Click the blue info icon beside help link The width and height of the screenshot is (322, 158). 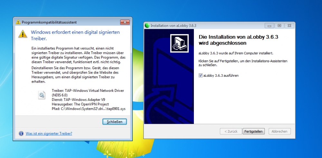coord(21,134)
